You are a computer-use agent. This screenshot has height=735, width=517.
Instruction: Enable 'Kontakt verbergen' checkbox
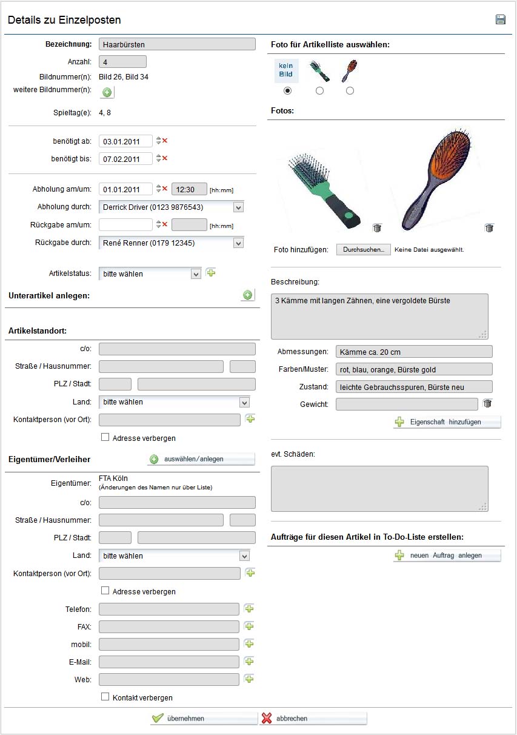click(x=105, y=697)
